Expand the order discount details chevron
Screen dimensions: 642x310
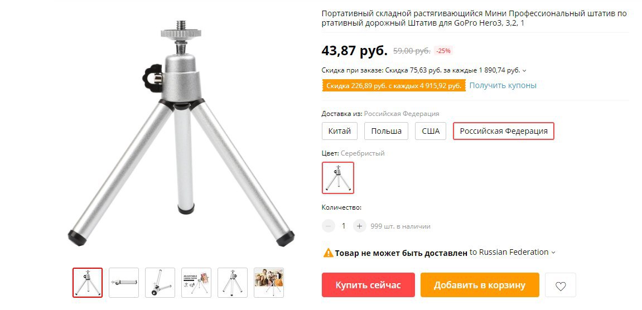[x=524, y=70]
